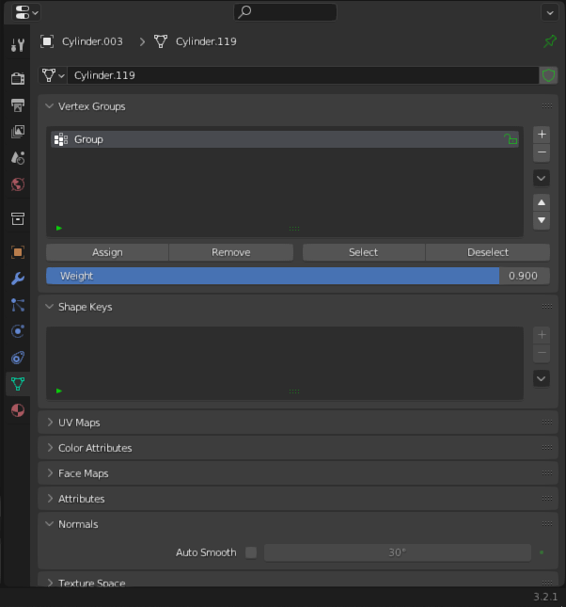
Task: Expand the vertex group list filter options
Action: click(59, 228)
